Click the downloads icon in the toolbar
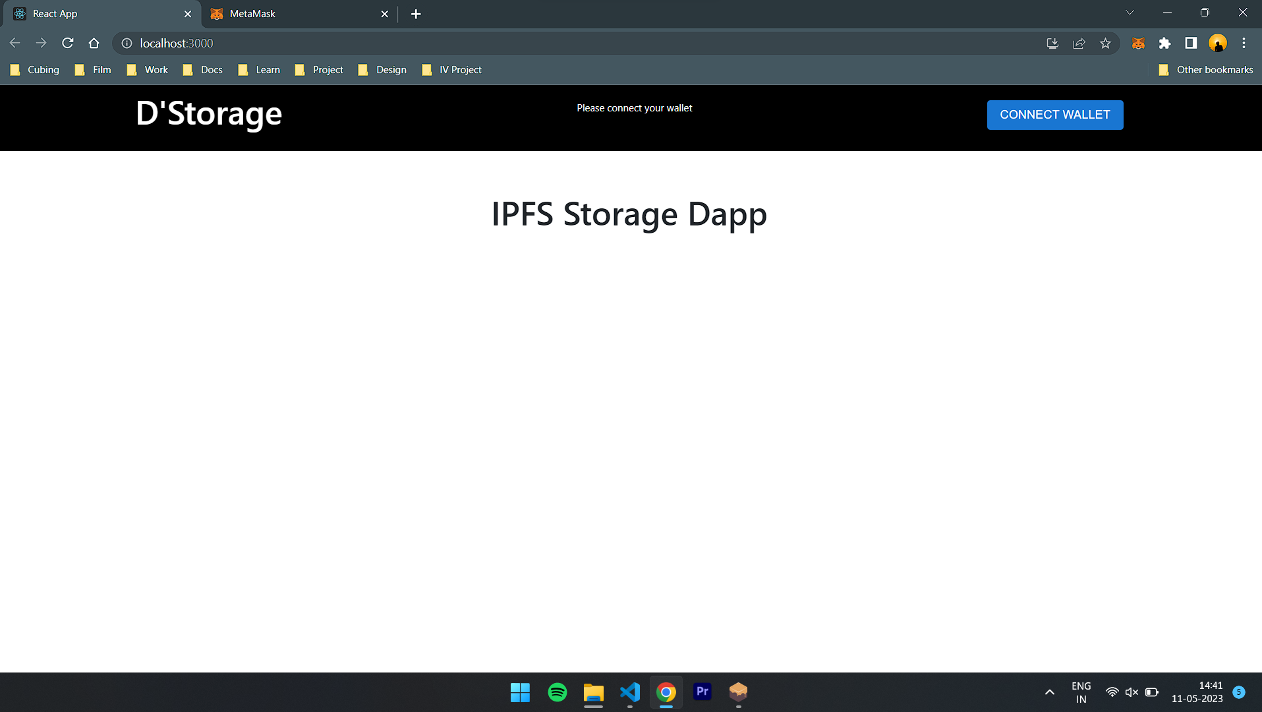The width and height of the screenshot is (1262, 712). pos(1052,43)
